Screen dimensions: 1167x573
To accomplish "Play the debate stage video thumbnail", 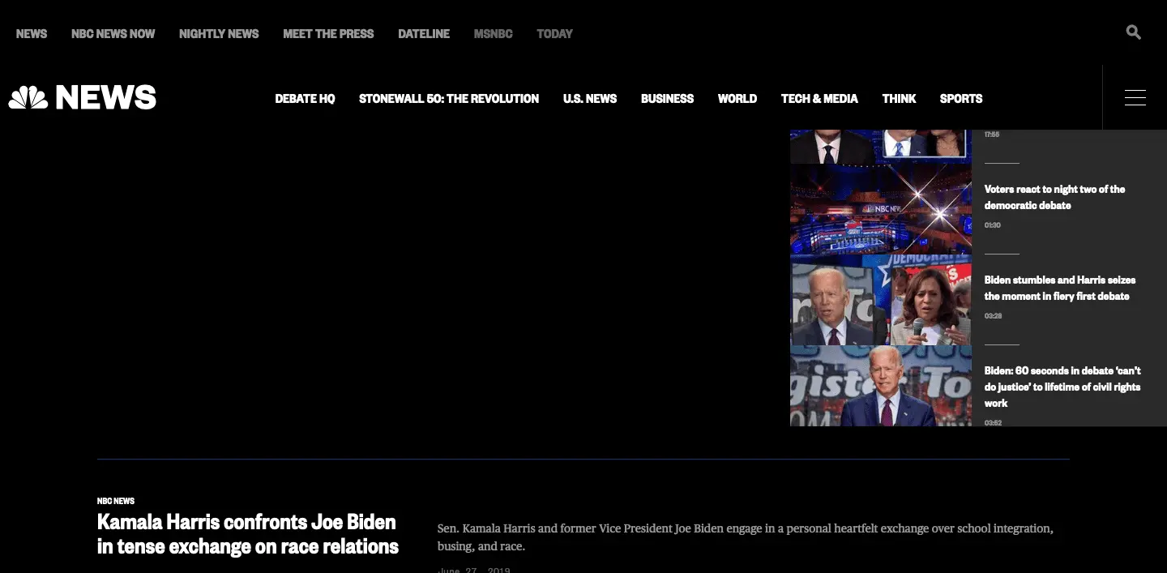I will [881, 209].
